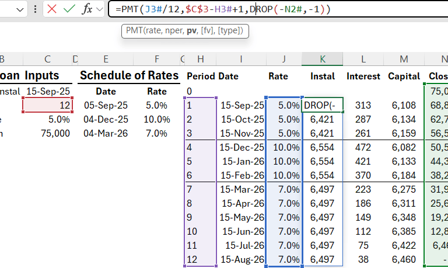Select the 7.0% rate in column F

[156, 133]
